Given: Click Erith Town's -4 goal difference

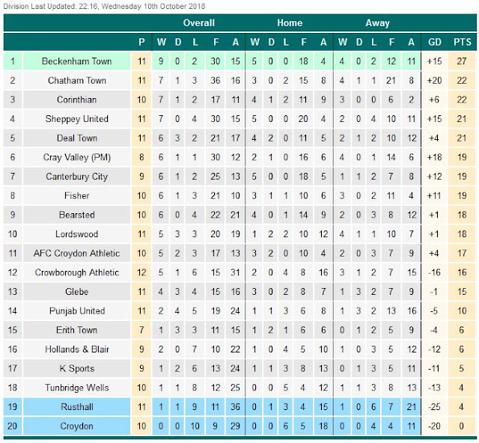Looking at the screenshot, I should (x=434, y=330).
